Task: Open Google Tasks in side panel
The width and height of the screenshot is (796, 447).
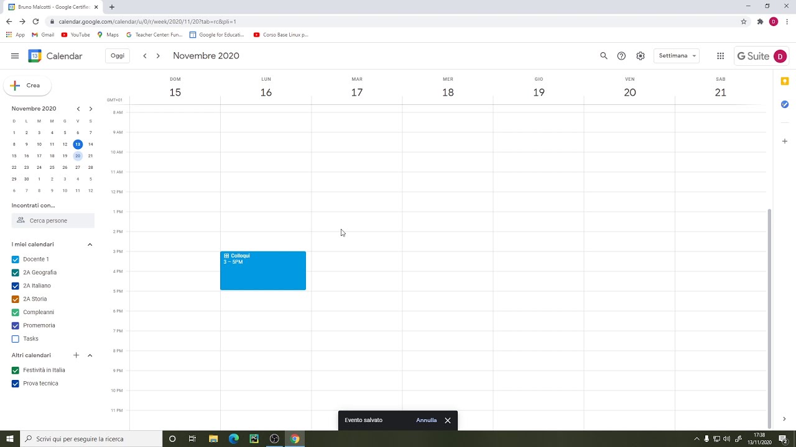Action: point(785,104)
